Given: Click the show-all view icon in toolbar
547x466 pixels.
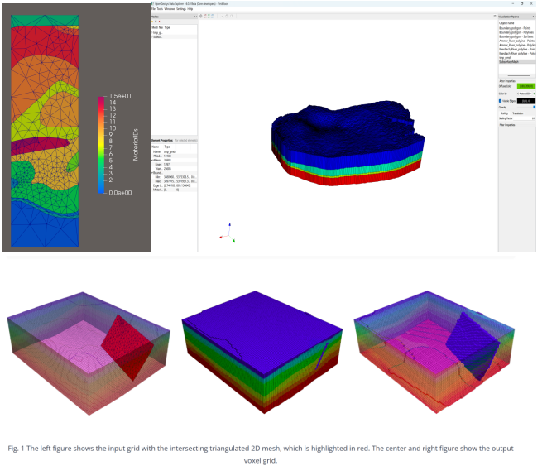Looking at the screenshot, I should [200, 16].
